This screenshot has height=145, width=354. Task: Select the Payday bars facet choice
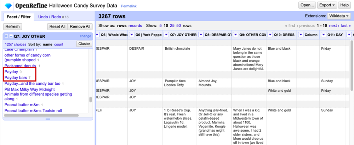tap(16, 78)
